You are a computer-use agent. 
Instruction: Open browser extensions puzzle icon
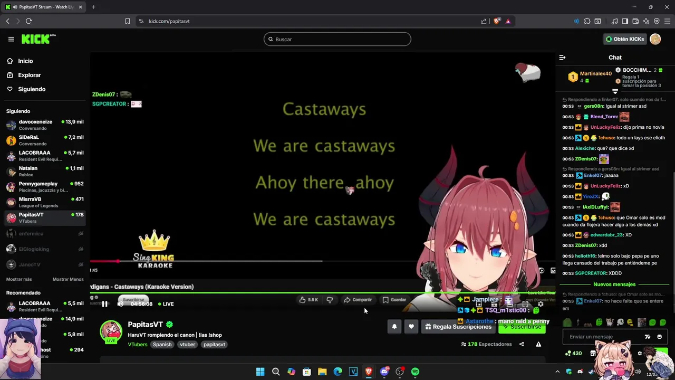587,21
